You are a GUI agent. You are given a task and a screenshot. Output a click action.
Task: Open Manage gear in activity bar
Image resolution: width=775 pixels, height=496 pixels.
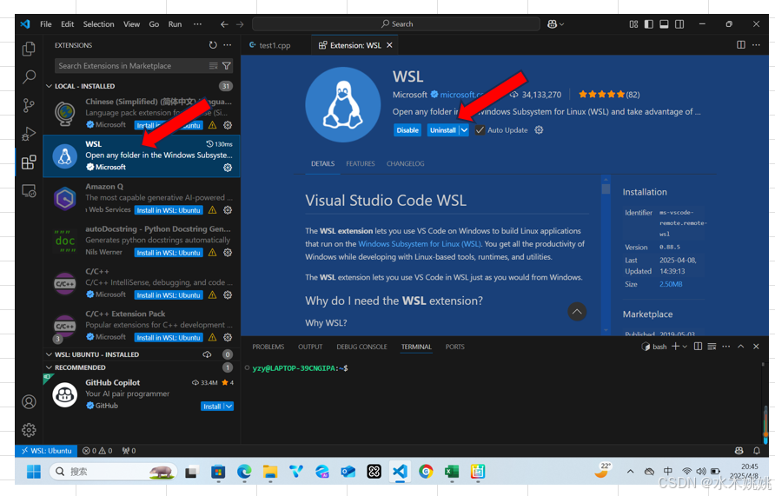29,430
